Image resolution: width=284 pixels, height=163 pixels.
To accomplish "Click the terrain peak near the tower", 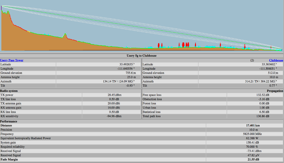I will coord(8,12).
